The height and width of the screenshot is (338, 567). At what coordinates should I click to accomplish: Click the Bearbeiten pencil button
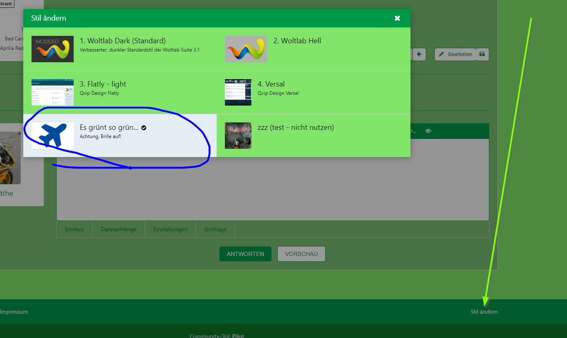(455, 54)
